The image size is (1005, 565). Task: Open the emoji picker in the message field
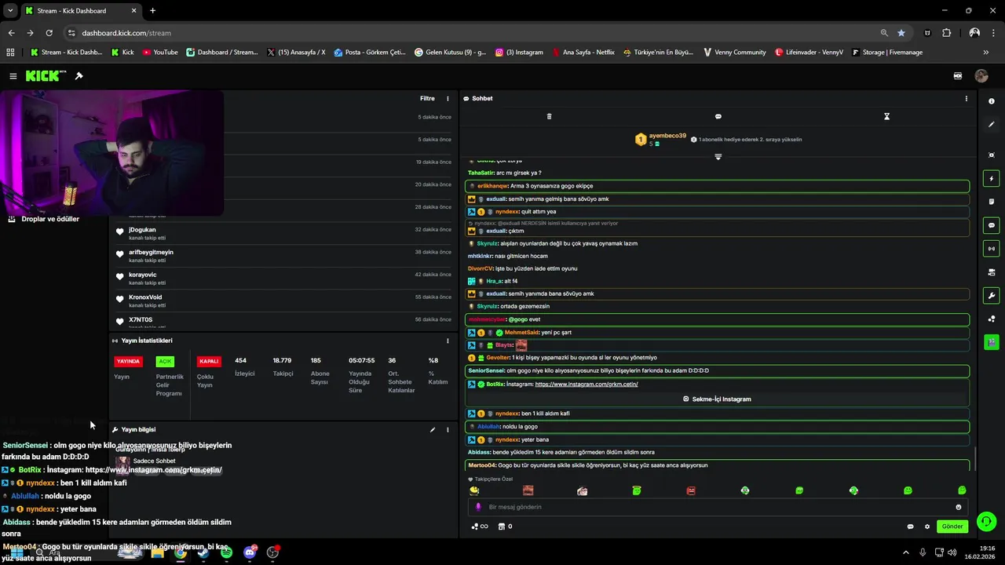(958, 507)
